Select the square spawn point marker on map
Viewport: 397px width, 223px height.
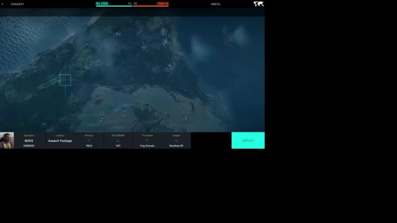(x=66, y=80)
